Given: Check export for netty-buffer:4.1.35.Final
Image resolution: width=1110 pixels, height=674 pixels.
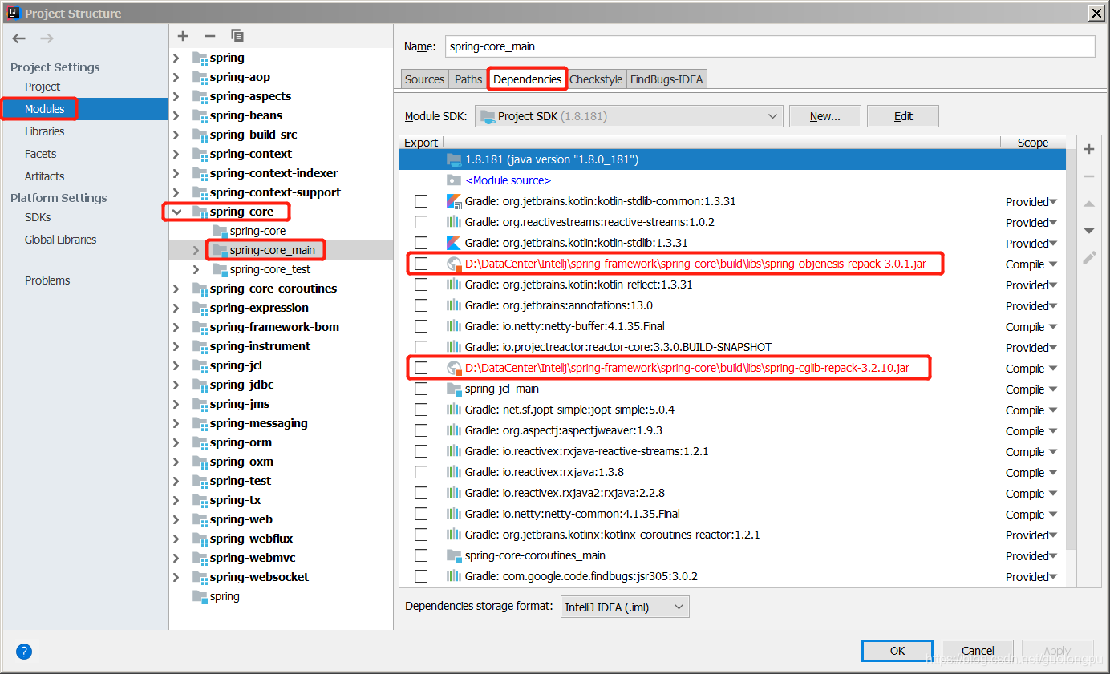Looking at the screenshot, I should coord(421,326).
